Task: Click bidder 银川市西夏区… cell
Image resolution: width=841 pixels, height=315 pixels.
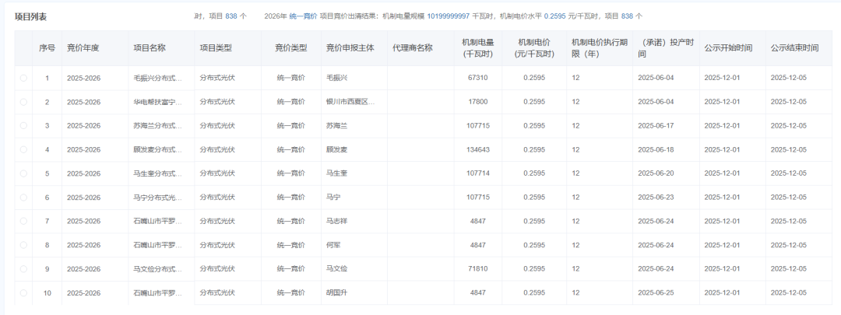Action: [x=350, y=102]
